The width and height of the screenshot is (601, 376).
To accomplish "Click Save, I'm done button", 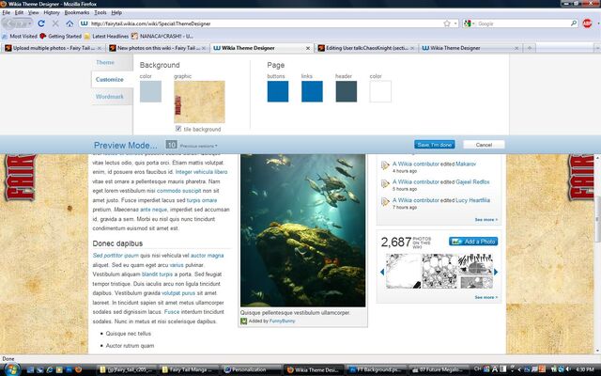I will coord(434,145).
